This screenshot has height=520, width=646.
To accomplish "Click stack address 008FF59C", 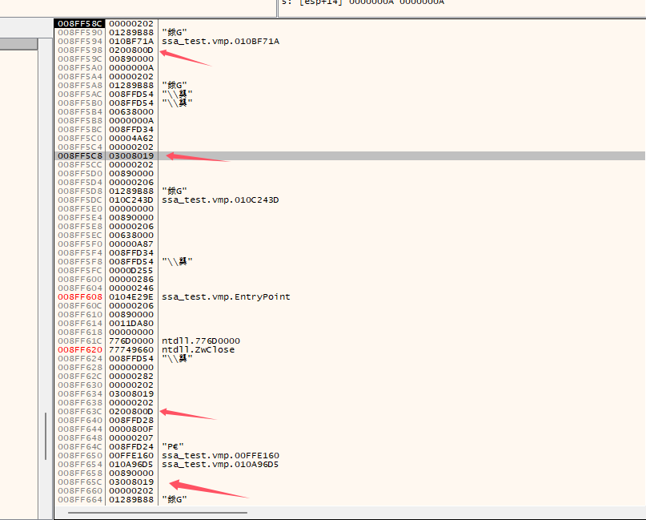I will [x=79, y=59].
